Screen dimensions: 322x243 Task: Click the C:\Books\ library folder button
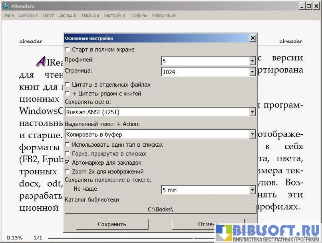click(x=160, y=209)
